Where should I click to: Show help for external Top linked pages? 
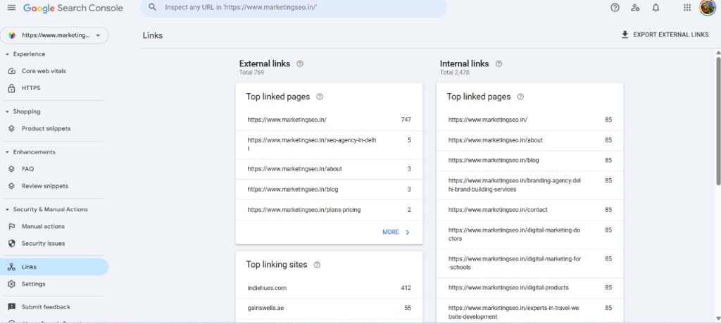click(x=320, y=96)
